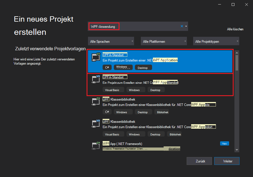Click the Weiter button
The height and width of the screenshot is (177, 253).
(x=227, y=161)
